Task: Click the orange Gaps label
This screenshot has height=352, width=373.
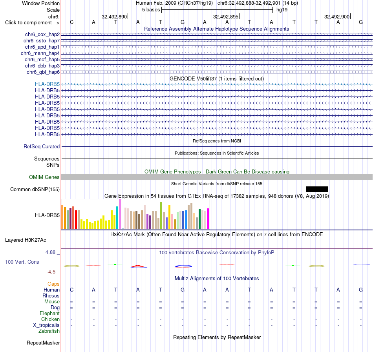Action: pyautogui.click(x=53, y=284)
